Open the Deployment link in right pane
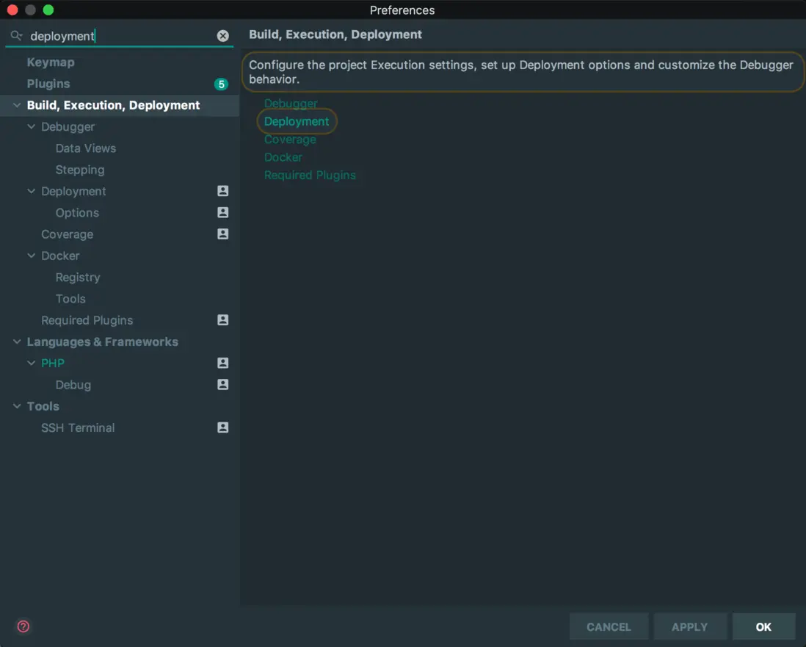The height and width of the screenshot is (647, 806). 297,121
